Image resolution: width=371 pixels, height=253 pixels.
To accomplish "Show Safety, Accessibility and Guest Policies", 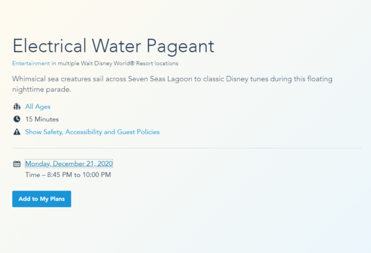I will click(92, 132).
